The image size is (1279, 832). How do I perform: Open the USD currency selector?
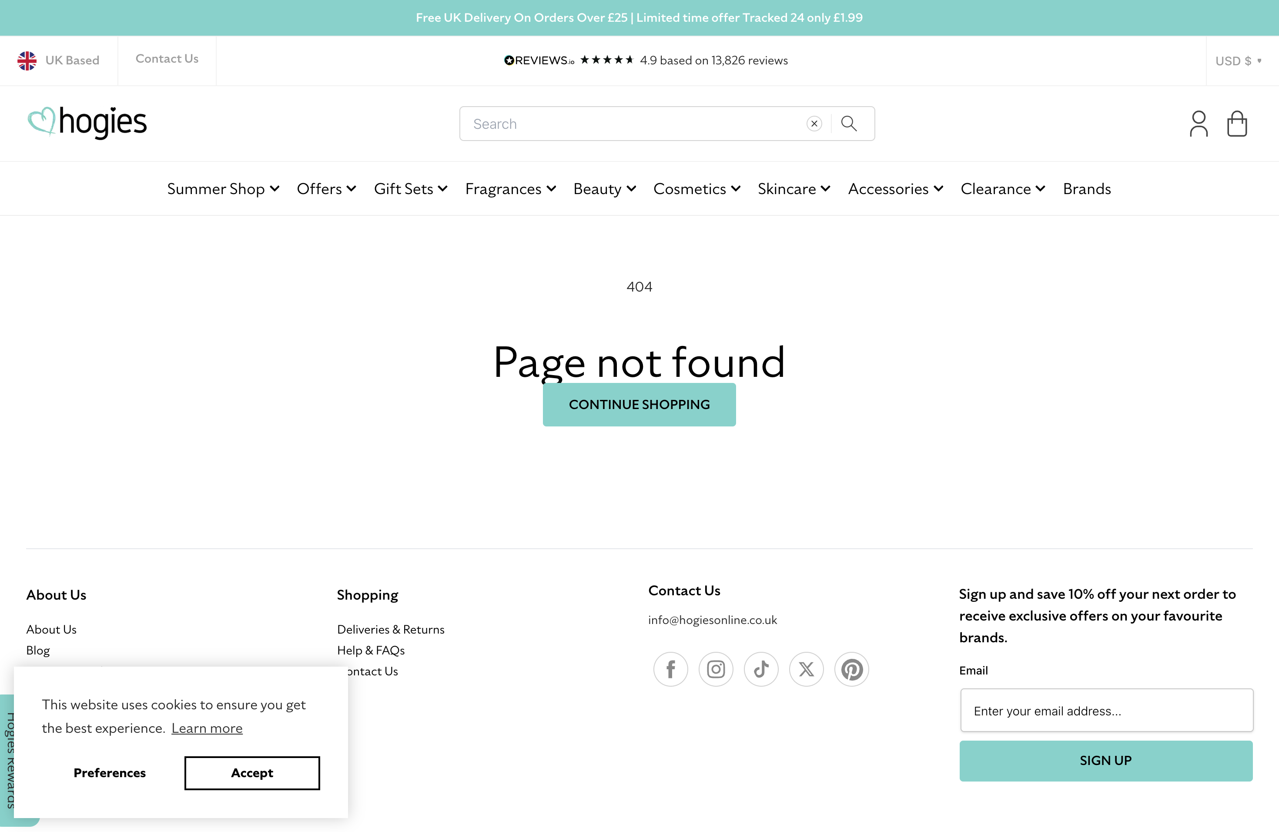pos(1238,60)
